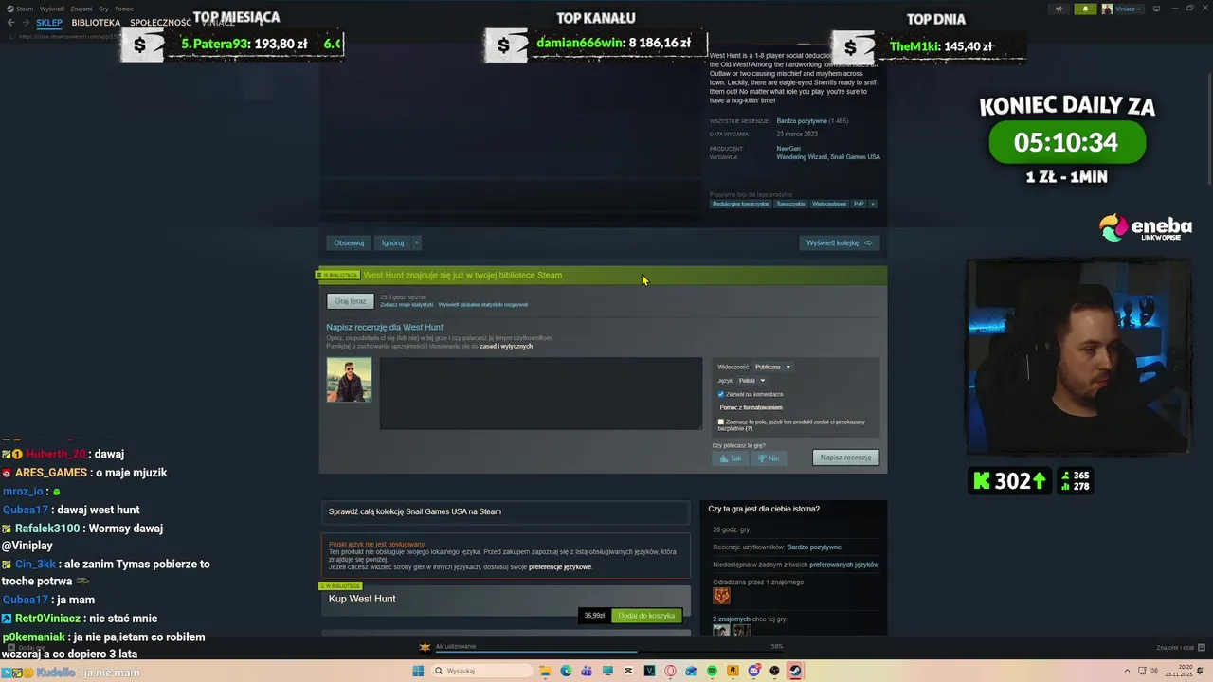Click the Ignoruj button
The height and width of the screenshot is (682, 1213).
(393, 242)
